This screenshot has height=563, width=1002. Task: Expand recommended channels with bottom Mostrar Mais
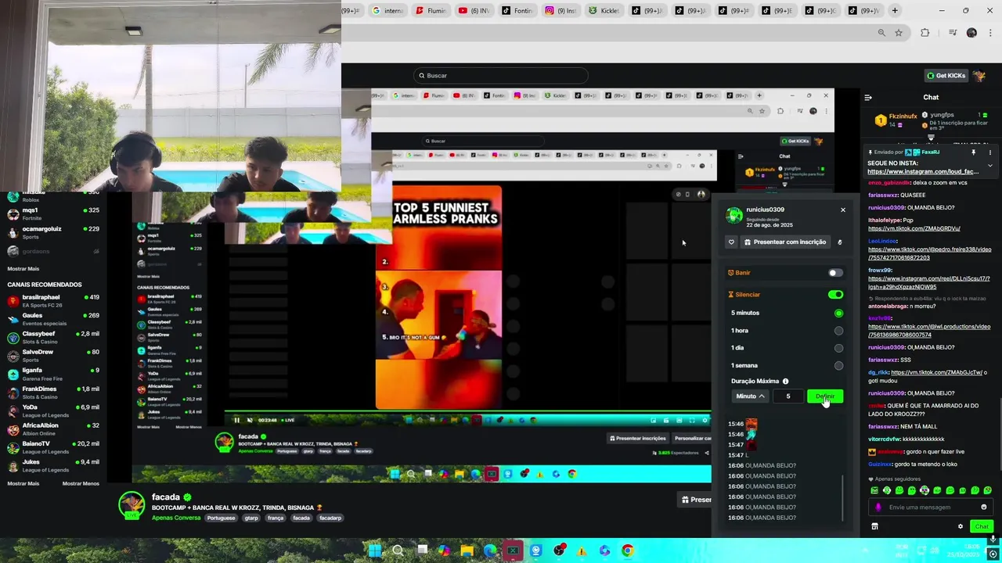[x=23, y=483]
